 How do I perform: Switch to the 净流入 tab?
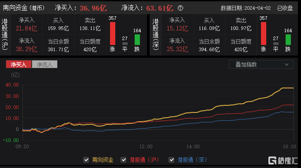pyautogui.click(x=44, y=64)
